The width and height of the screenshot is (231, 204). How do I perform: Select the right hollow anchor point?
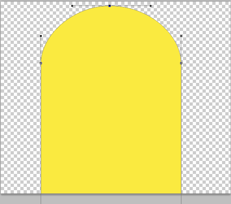pos(181,63)
